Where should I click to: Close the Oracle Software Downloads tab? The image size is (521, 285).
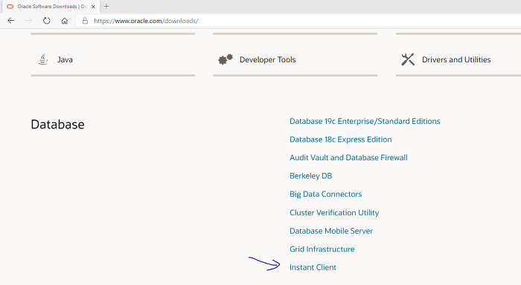pyautogui.click(x=93, y=6)
